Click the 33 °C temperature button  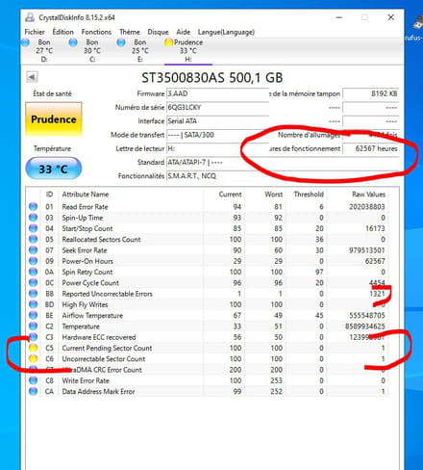coord(53,169)
